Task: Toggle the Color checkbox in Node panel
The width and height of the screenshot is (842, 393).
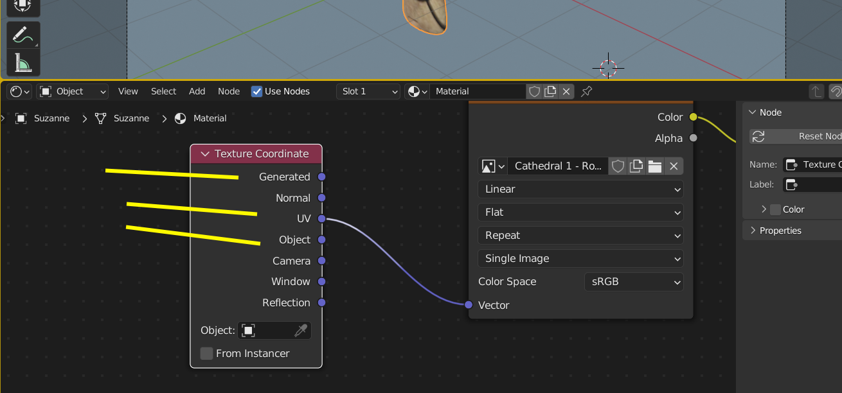Action: coord(775,209)
